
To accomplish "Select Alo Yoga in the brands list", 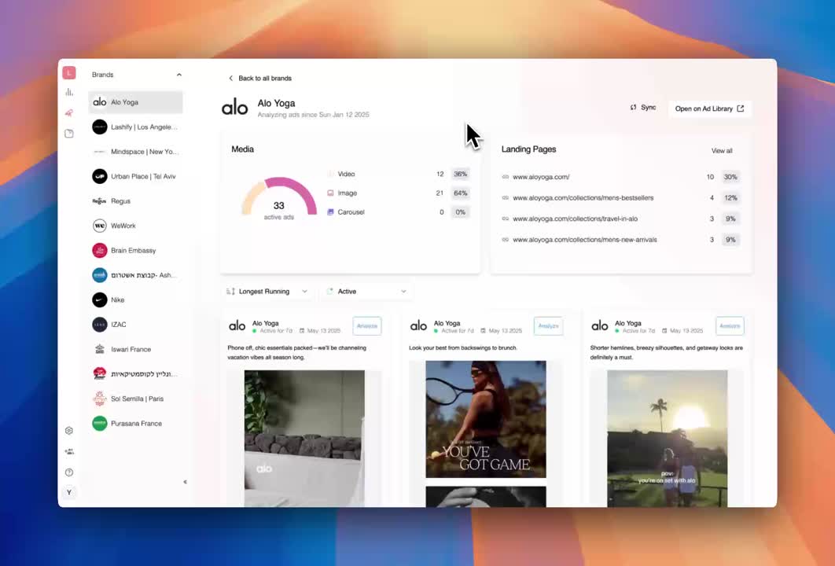I will [x=135, y=102].
